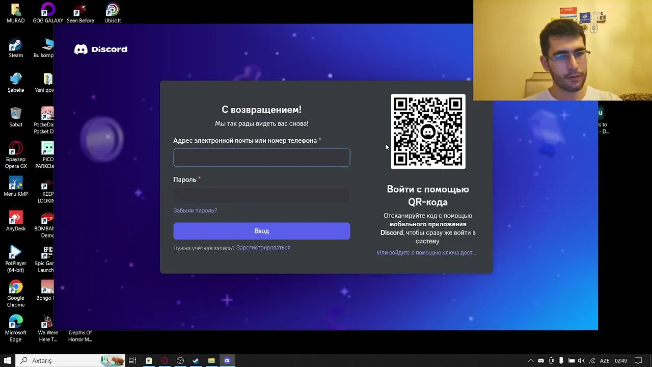
Task: Open the Забыли пароль? link
Action: (x=195, y=211)
